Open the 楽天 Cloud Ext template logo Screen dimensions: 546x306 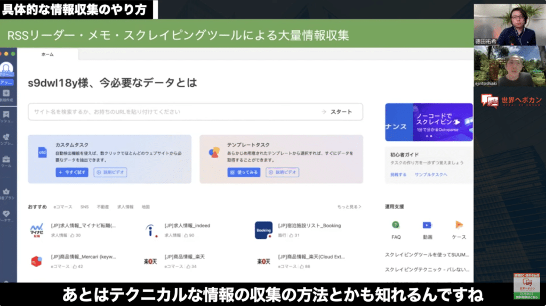(x=263, y=261)
